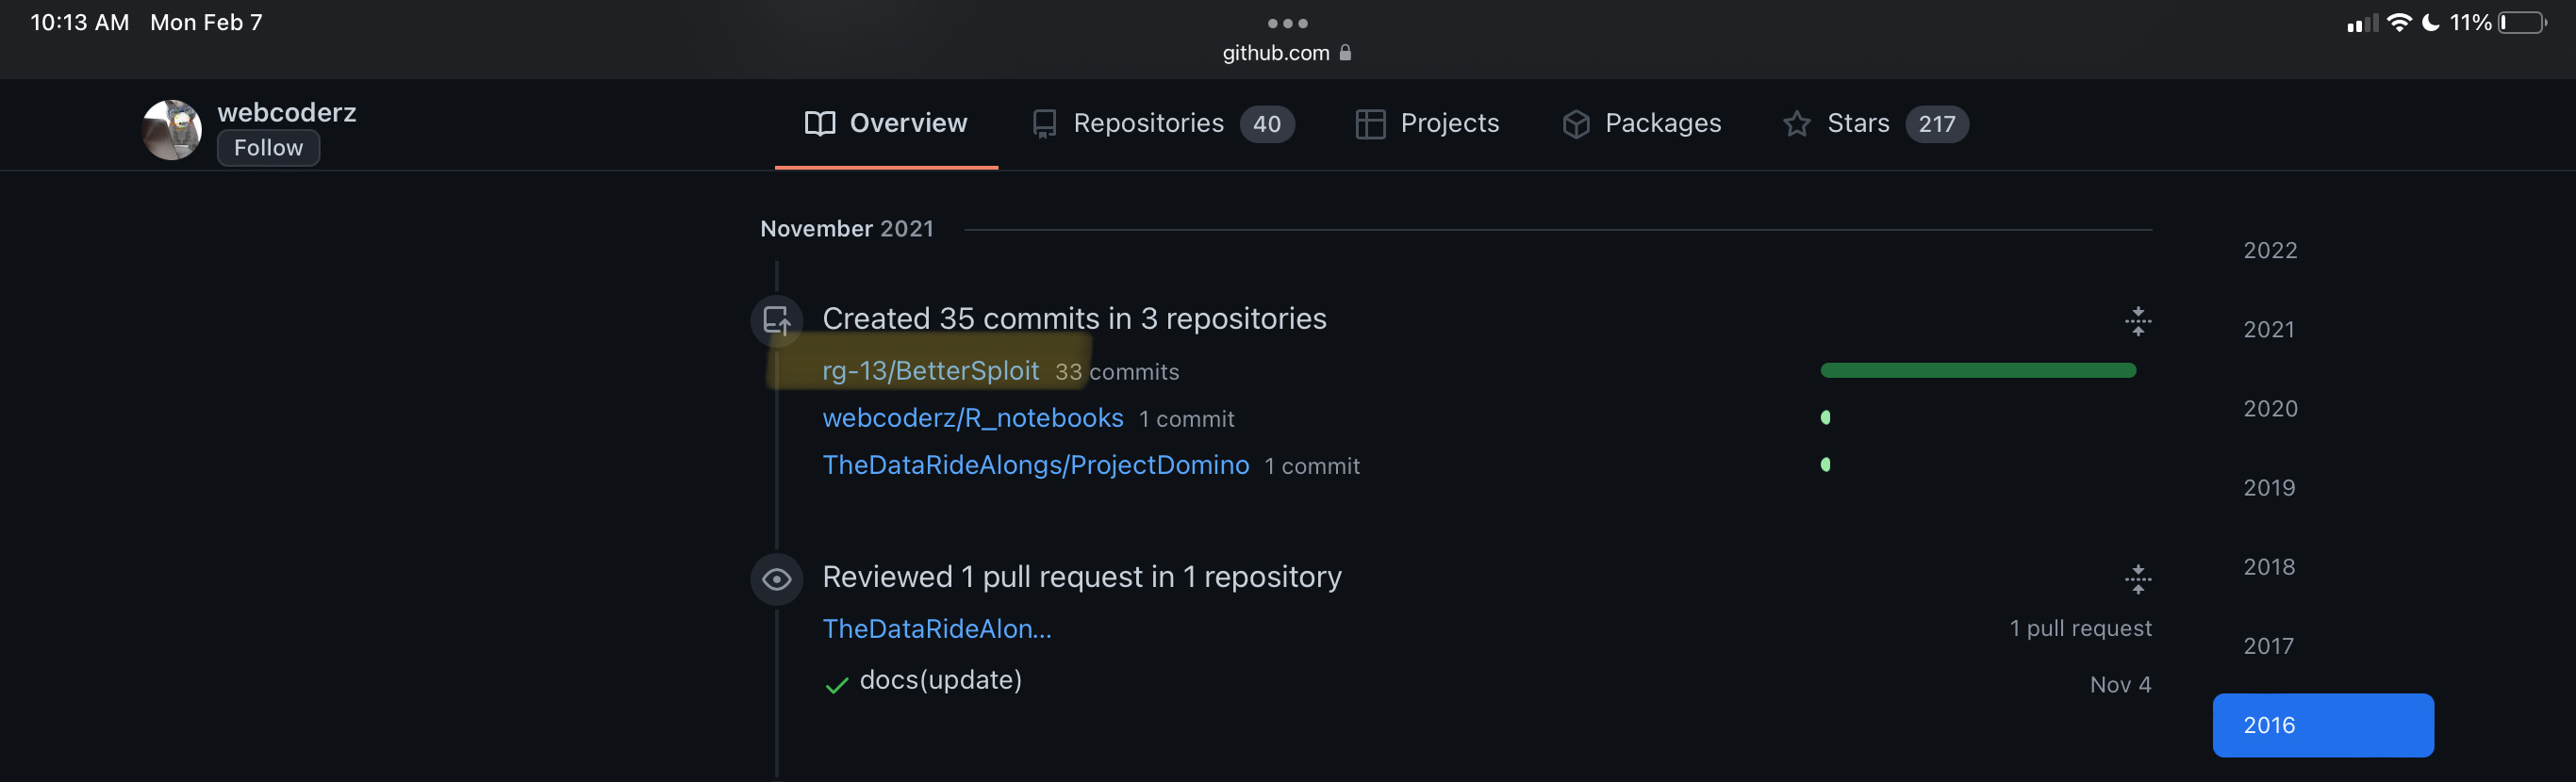Tap the 10:13 AM clock
The height and width of the screenshot is (782, 2576).
(80, 22)
